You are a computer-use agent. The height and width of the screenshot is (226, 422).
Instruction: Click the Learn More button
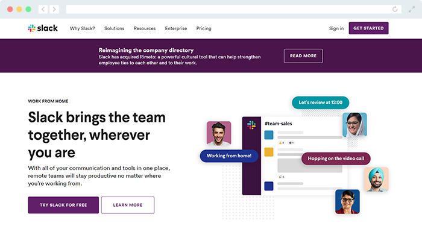click(128, 205)
